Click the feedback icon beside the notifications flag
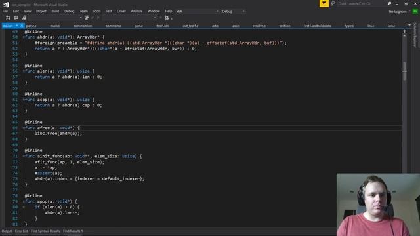Image resolution: width=420 pixels, height=236 pixels. pos(333,3)
